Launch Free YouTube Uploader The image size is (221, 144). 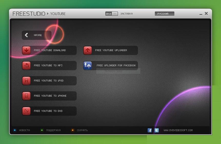tap(110, 50)
